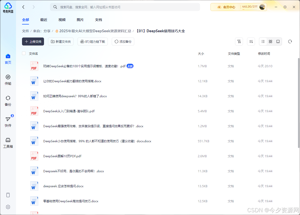Click the filter icon above file list

point(239,41)
